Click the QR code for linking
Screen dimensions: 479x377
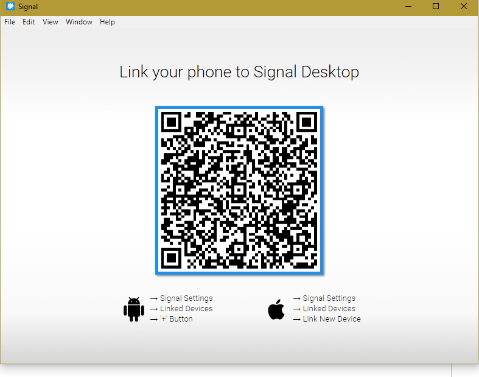pyautogui.click(x=239, y=191)
